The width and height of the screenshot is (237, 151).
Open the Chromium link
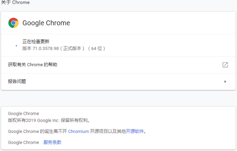(78, 131)
